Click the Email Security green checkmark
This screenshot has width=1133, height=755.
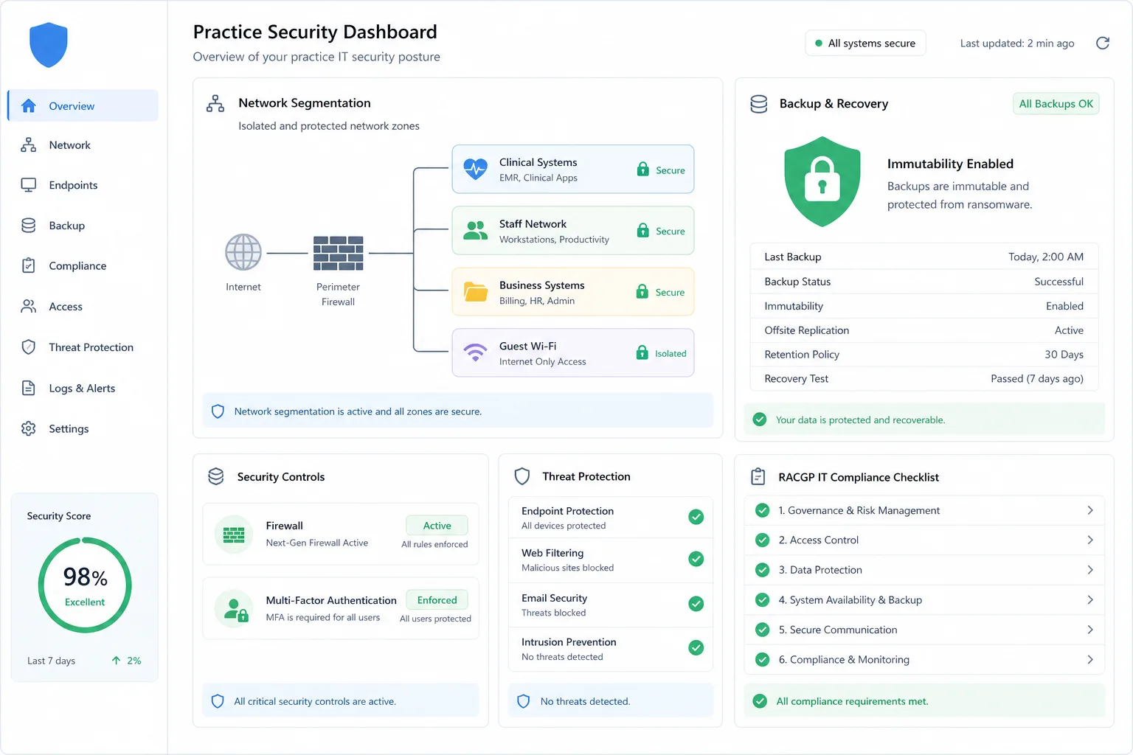click(x=696, y=604)
